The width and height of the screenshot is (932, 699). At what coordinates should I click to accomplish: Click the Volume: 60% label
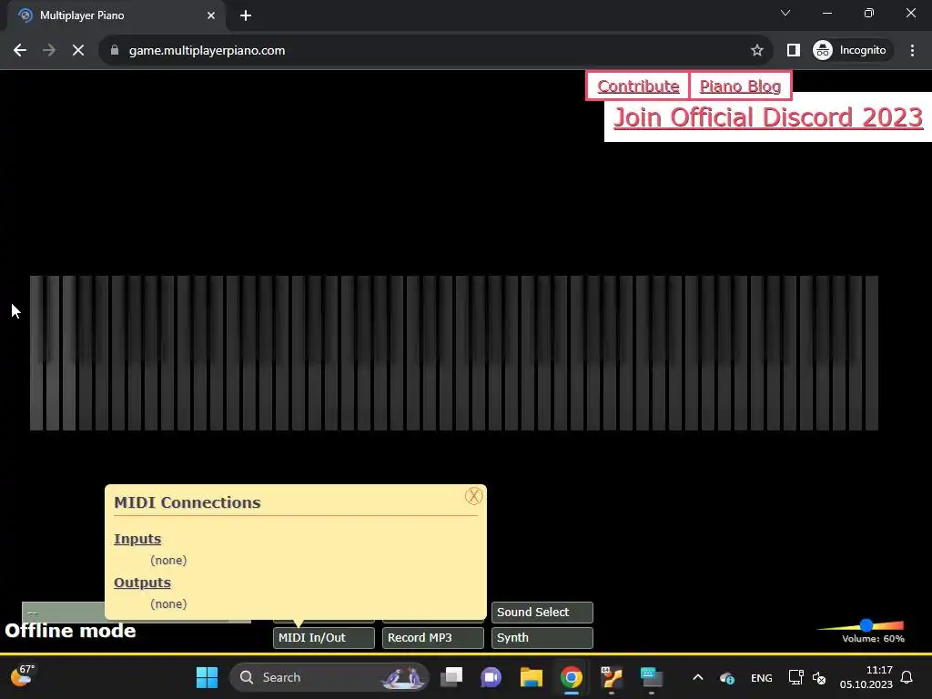[873, 638]
